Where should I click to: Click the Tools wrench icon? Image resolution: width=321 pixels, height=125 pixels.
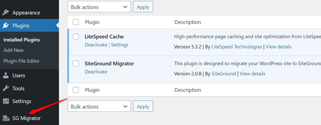(x=6, y=88)
